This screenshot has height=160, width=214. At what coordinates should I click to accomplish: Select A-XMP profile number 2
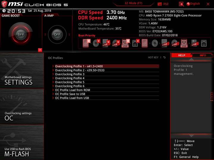[x=45, y=35]
